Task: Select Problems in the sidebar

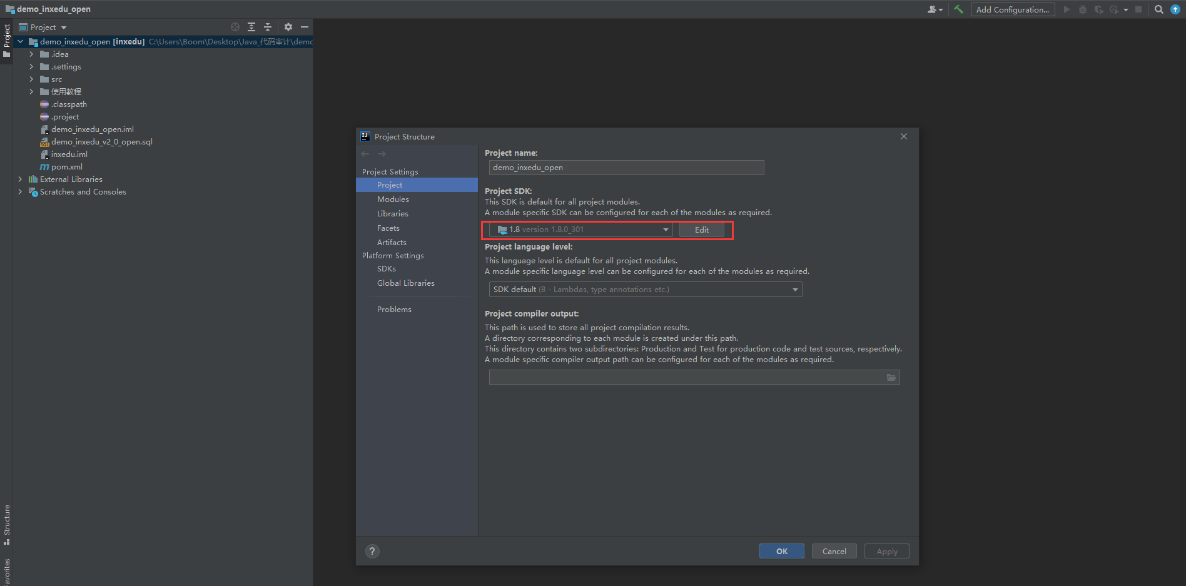Action: (417, 310)
